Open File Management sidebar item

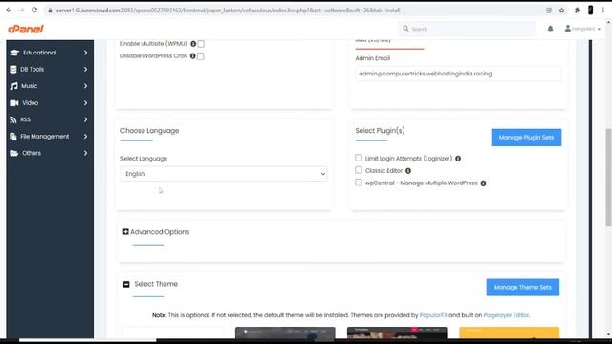50,137
